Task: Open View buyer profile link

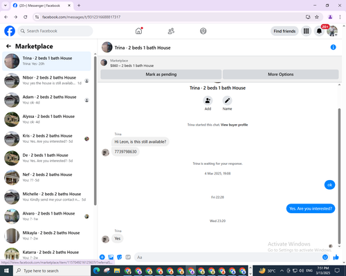Action: coord(234,125)
